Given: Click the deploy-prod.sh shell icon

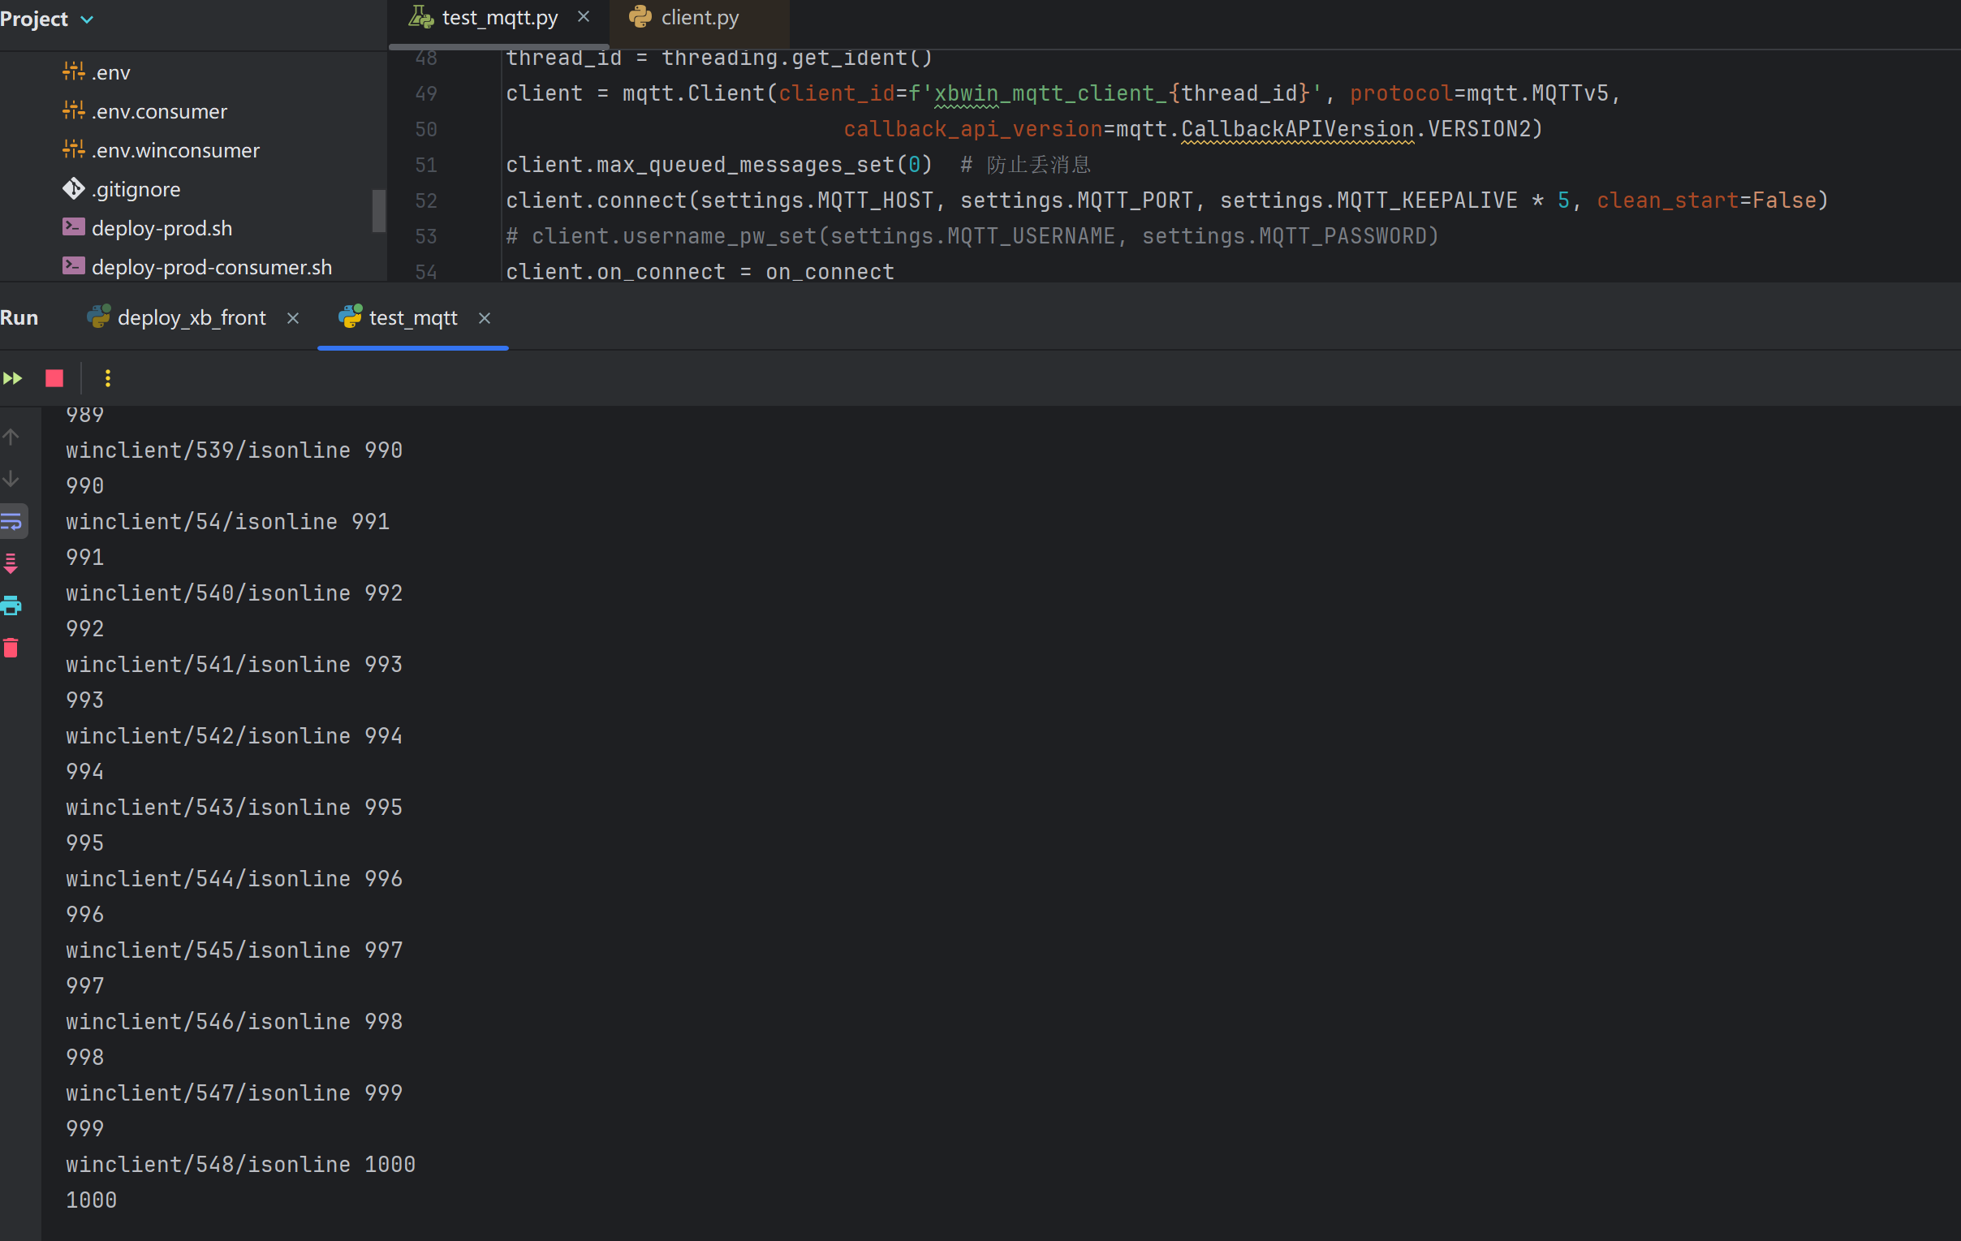Looking at the screenshot, I should [x=73, y=227].
